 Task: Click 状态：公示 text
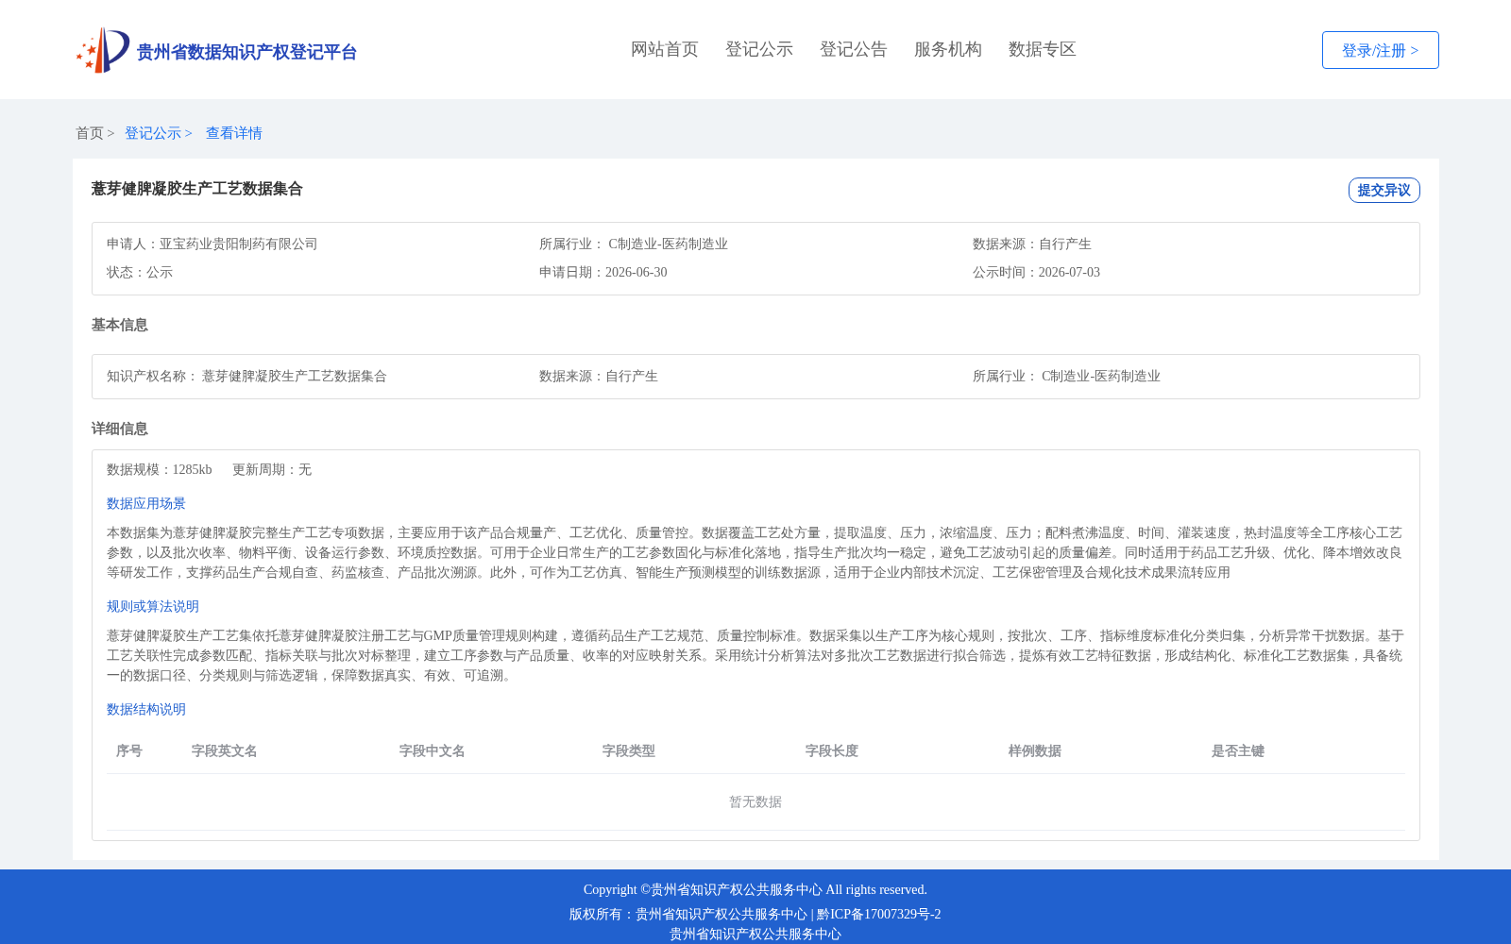click(140, 272)
